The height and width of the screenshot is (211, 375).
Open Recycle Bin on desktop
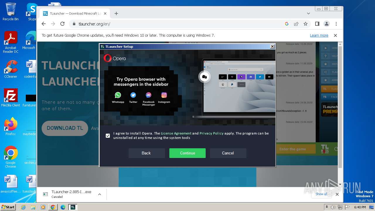(11, 12)
